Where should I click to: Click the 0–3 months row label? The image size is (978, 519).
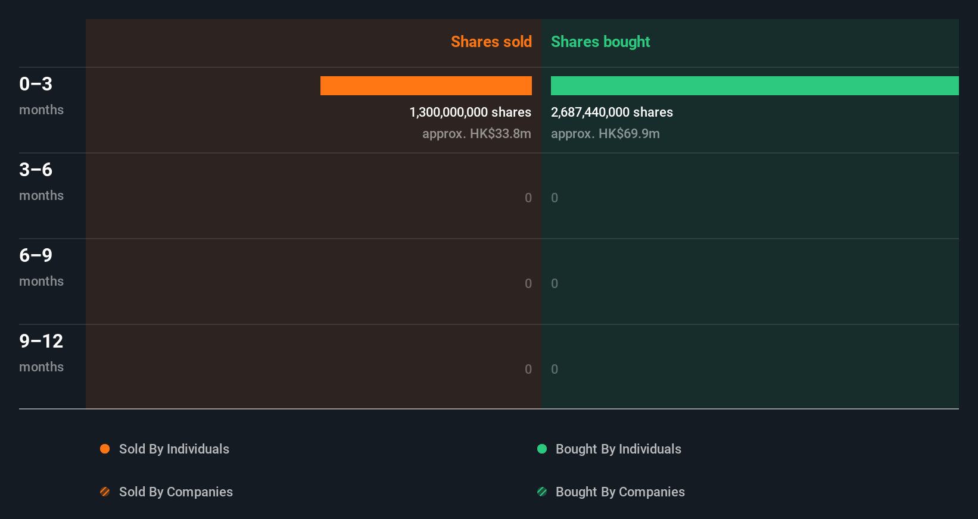tap(41, 95)
